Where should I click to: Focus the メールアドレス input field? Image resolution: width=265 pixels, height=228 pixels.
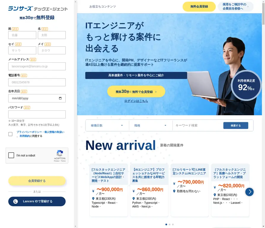coord(37,66)
